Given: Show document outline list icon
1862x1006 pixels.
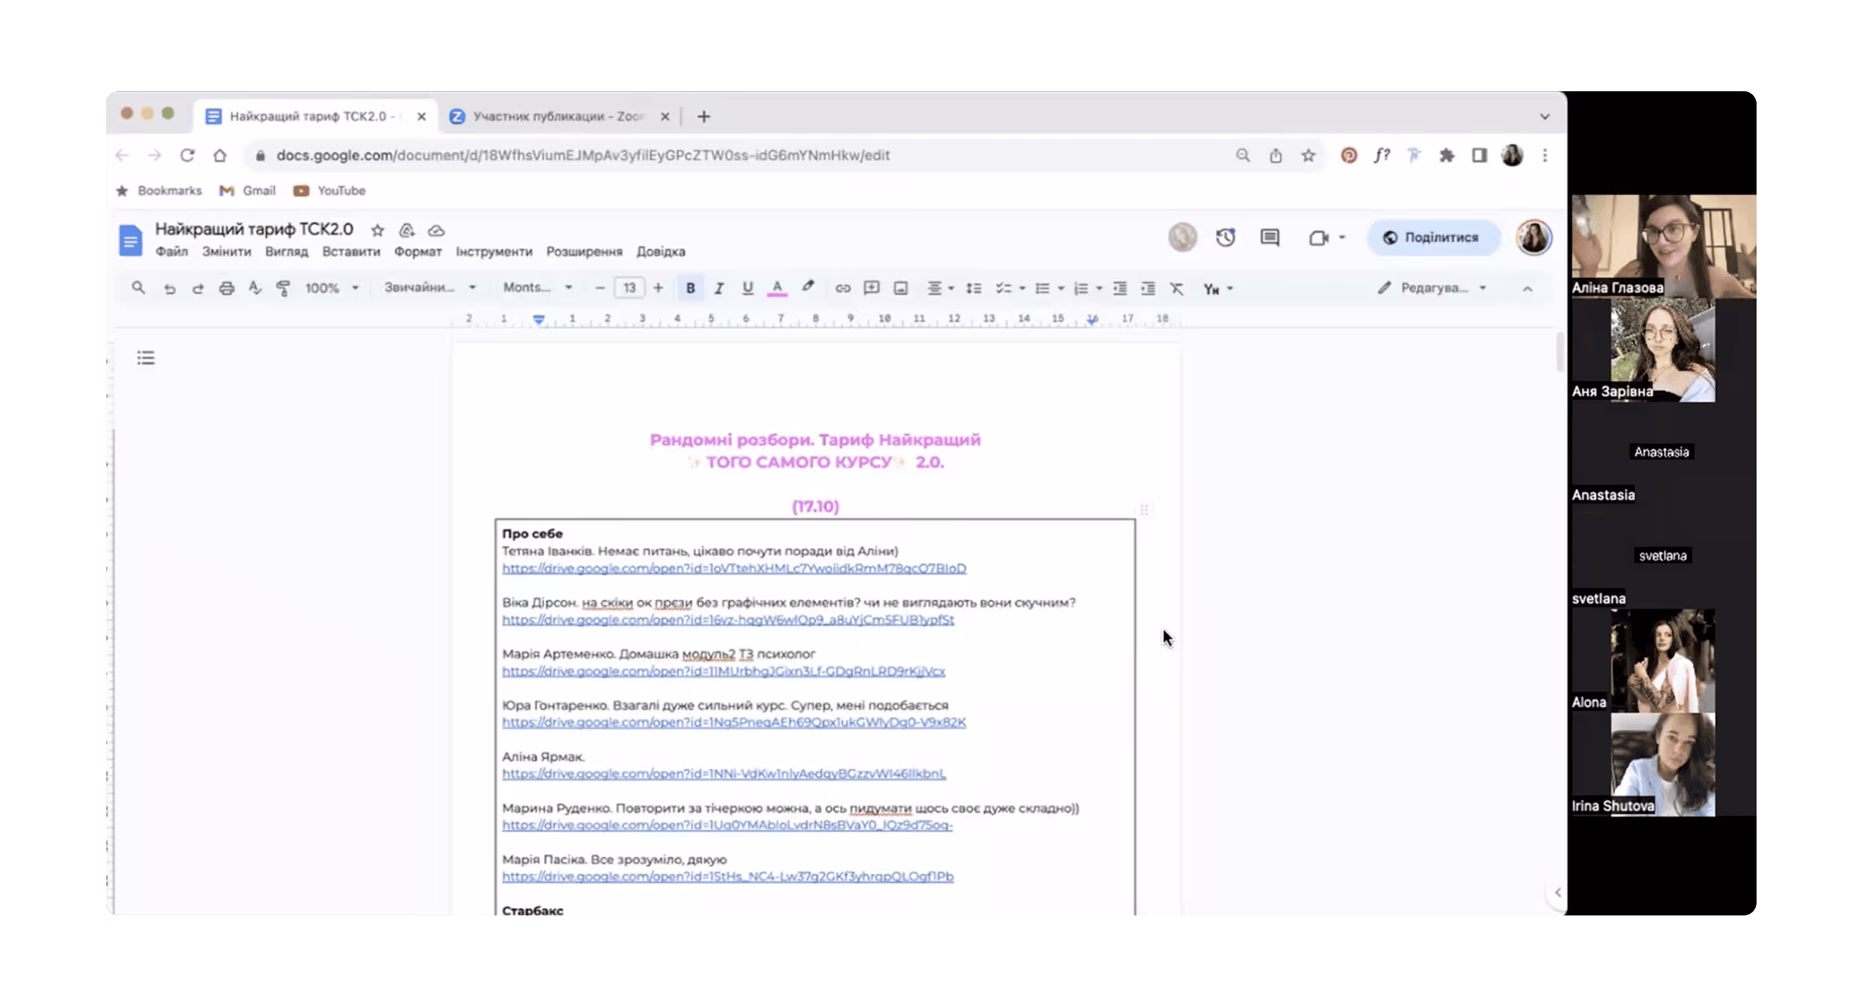Looking at the screenshot, I should point(146,358).
